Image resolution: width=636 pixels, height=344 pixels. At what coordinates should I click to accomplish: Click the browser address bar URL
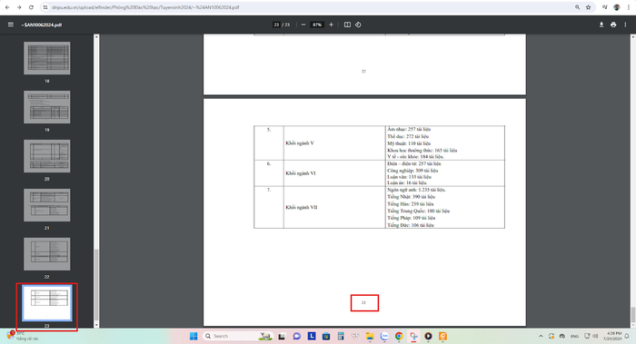point(145,7)
